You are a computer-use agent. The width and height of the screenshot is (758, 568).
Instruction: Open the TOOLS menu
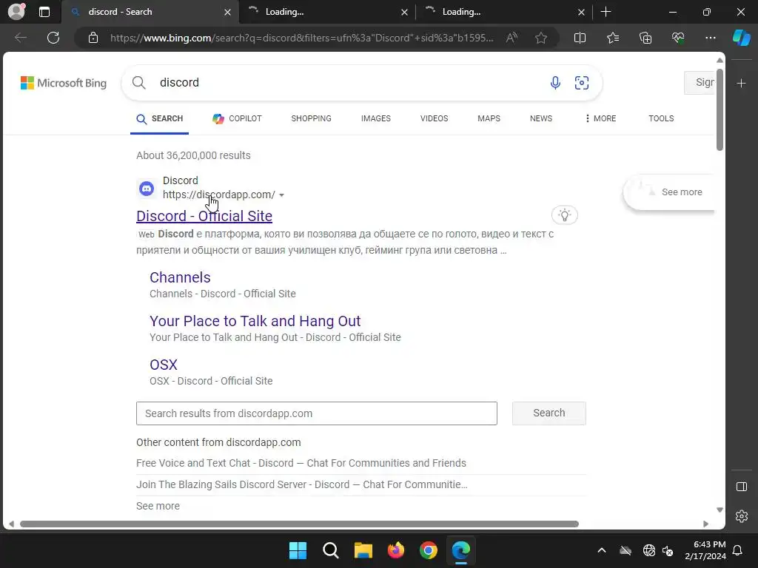(x=661, y=118)
